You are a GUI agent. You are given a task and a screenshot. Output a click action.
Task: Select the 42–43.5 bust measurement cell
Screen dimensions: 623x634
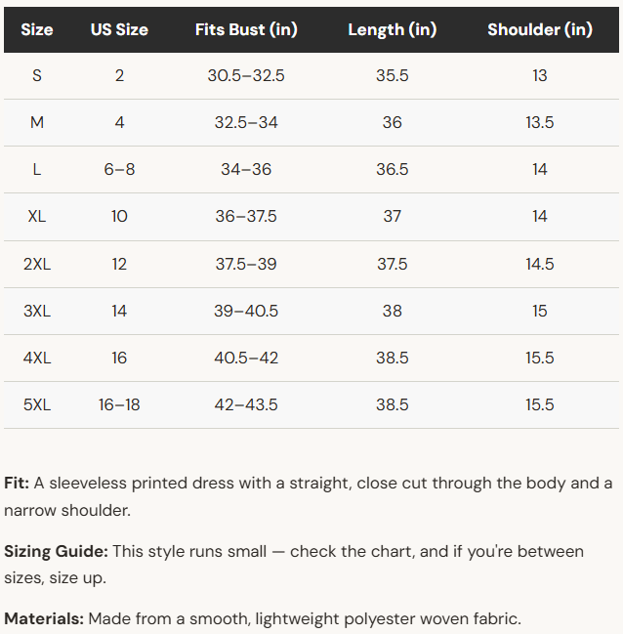[x=246, y=404]
